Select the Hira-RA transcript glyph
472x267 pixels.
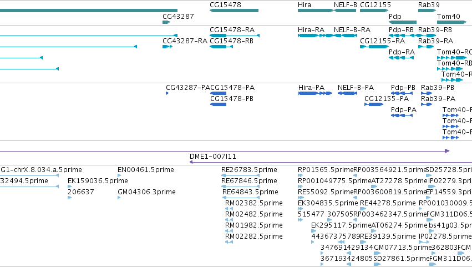click(316, 36)
